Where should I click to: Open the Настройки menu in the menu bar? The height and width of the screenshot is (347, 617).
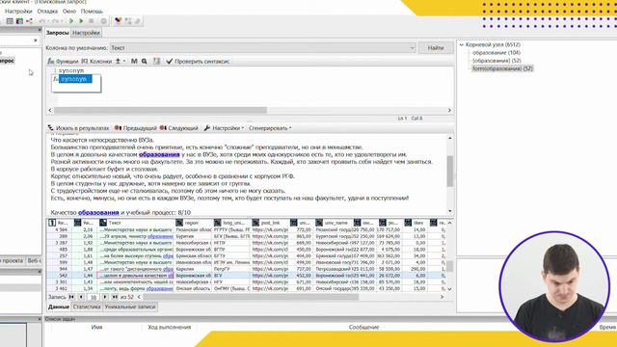[18, 11]
